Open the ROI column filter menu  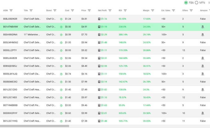pos(125,10)
